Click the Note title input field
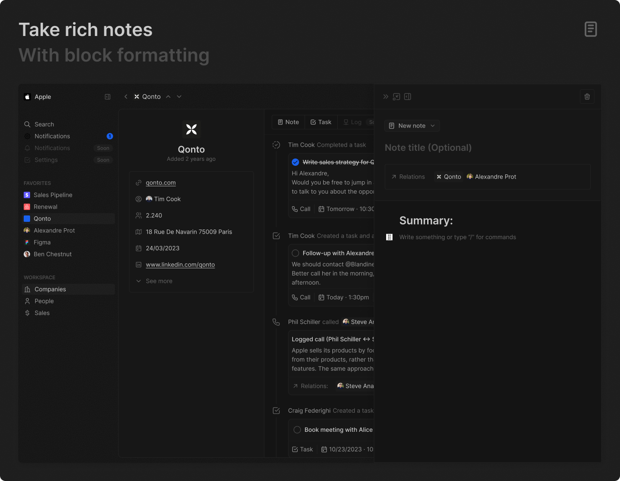Image resolution: width=620 pixels, height=481 pixels. [x=428, y=148]
